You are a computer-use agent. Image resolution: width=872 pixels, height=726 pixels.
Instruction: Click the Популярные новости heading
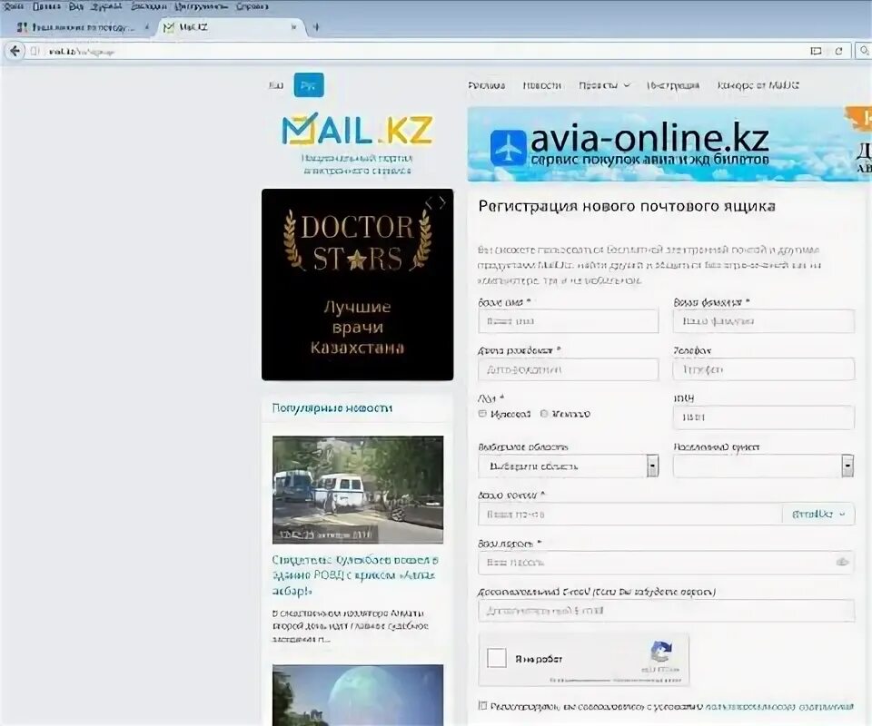(332, 408)
